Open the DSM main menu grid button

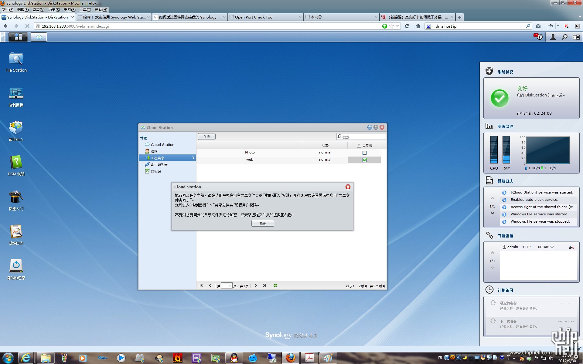[18, 37]
